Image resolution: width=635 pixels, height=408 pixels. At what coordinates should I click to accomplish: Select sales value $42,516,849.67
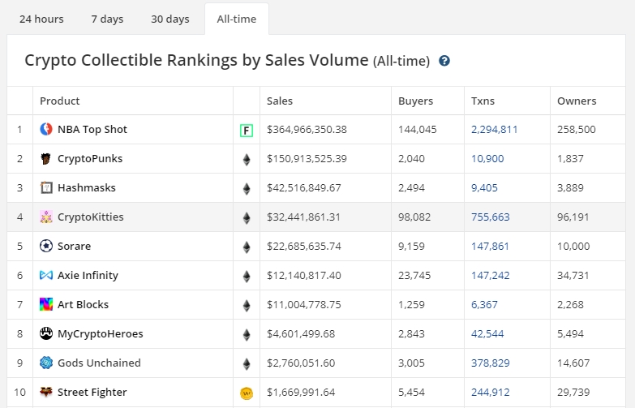pos(304,187)
